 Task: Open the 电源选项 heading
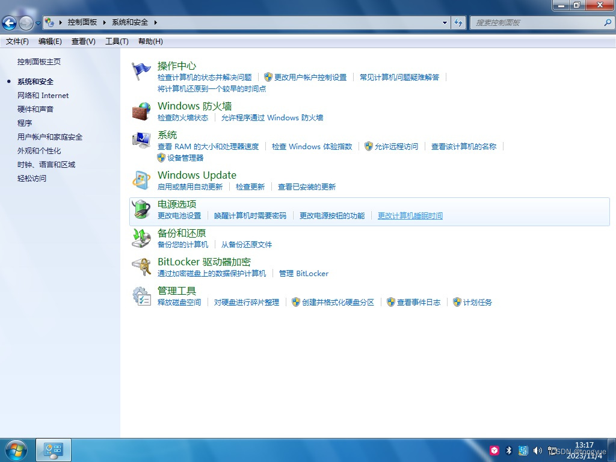click(177, 204)
